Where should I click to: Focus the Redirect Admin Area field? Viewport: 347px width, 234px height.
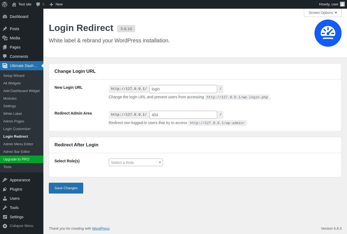(x=183, y=115)
